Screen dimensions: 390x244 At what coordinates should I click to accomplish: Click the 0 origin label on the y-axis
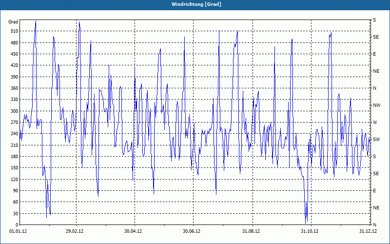point(17,225)
